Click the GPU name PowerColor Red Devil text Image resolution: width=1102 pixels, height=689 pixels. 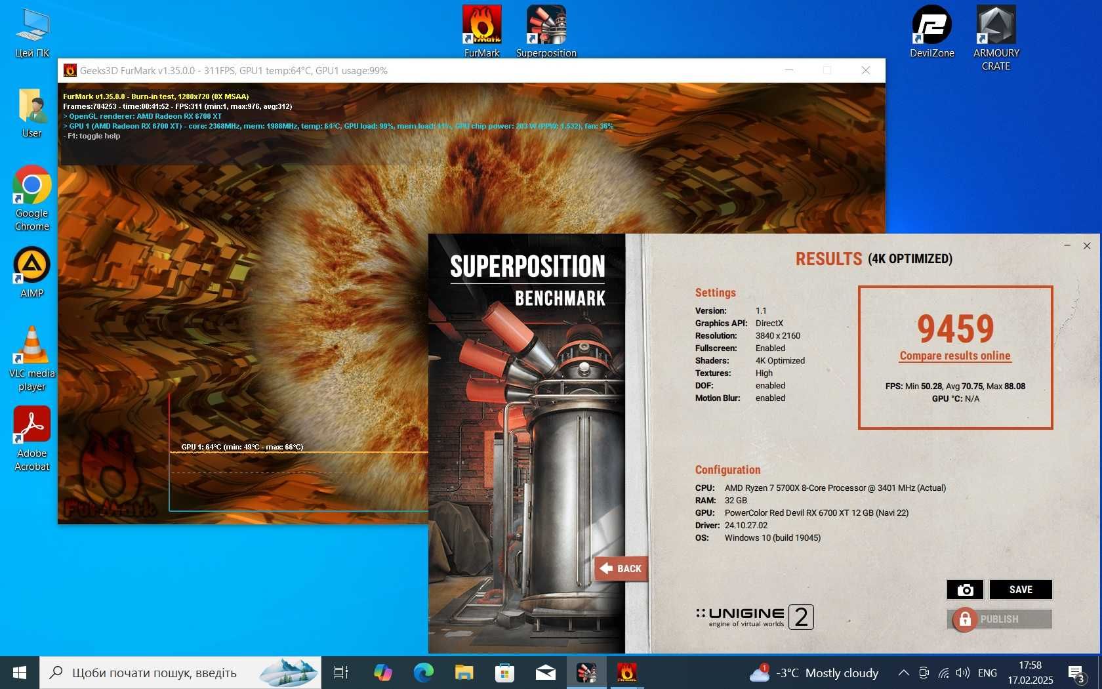coord(817,512)
